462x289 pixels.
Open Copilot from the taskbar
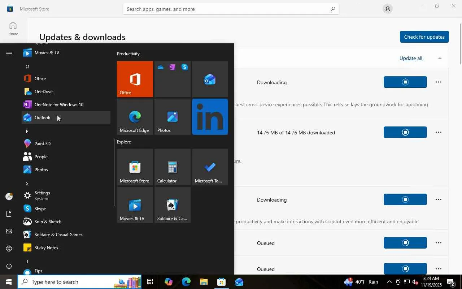coord(169,282)
